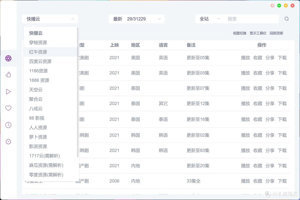Viewport: 300px width, 200px height.
Task: Select 1186资源 in source list
Action: click(x=50, y=71)
